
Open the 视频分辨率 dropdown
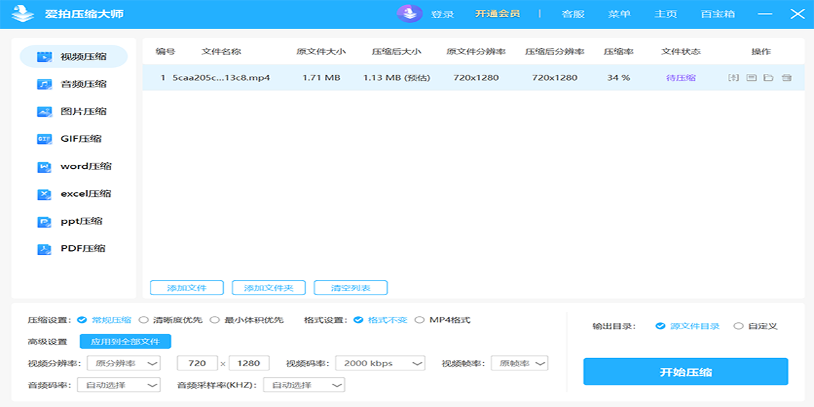pyautogui.click(x=124, y=363)
